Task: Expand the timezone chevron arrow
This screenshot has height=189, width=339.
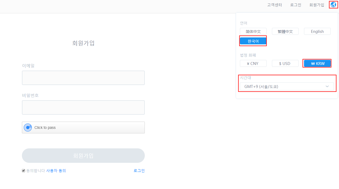Action: tap(327, 86)
